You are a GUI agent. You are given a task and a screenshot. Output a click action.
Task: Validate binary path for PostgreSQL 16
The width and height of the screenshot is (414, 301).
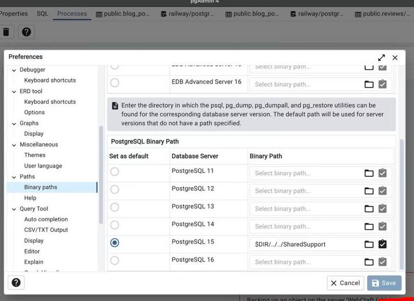pos(382,262)
